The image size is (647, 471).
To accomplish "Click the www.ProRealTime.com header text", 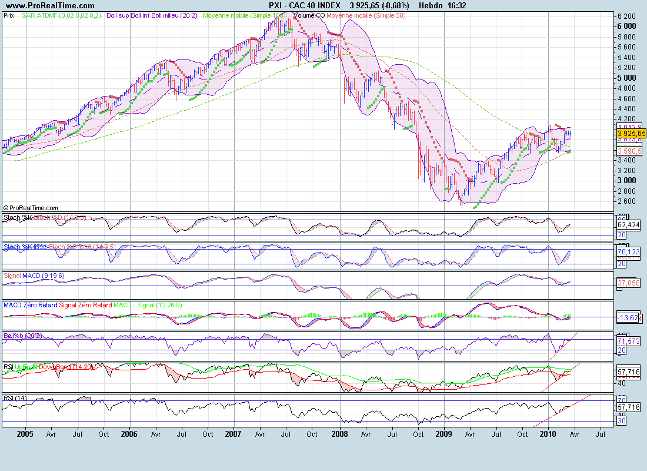I will [51, 6].
